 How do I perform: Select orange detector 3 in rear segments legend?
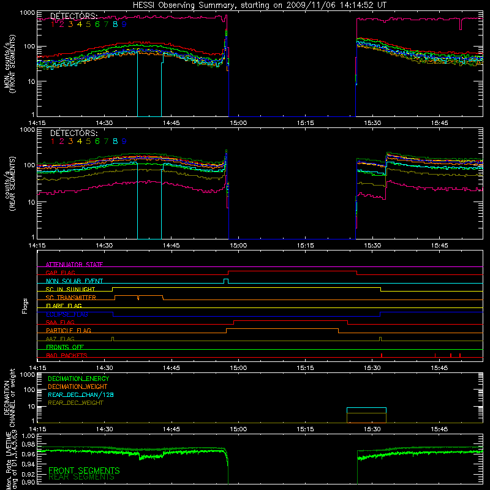(x=70, y=141)
